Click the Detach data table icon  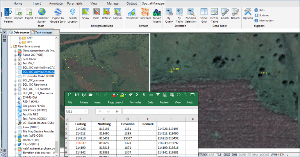click(x=235, y=12)
